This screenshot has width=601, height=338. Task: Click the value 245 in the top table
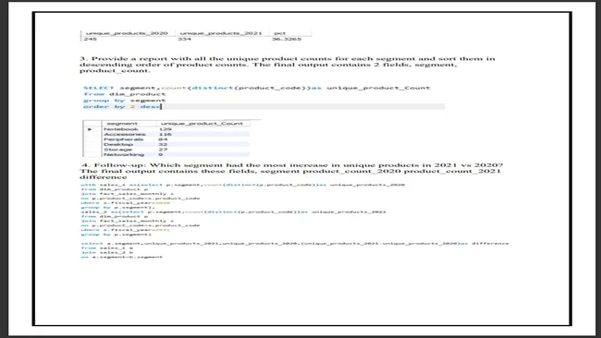coord(91,39)
